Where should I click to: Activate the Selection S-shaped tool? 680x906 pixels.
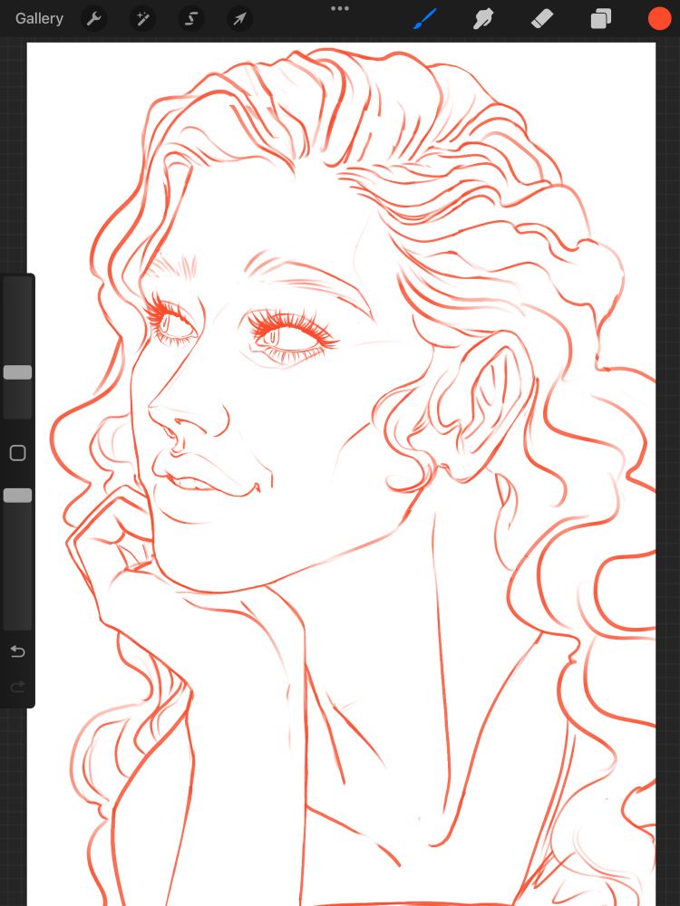pos(190,19)
